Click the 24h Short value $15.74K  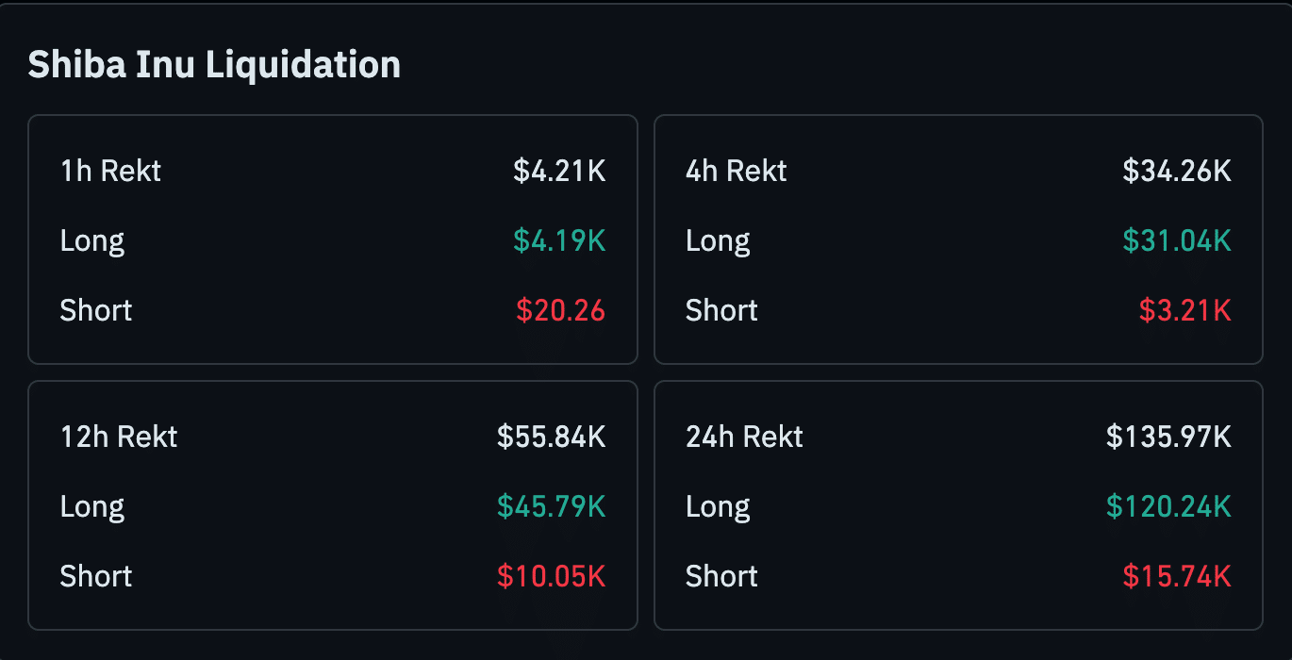(x=1176, y=576)
